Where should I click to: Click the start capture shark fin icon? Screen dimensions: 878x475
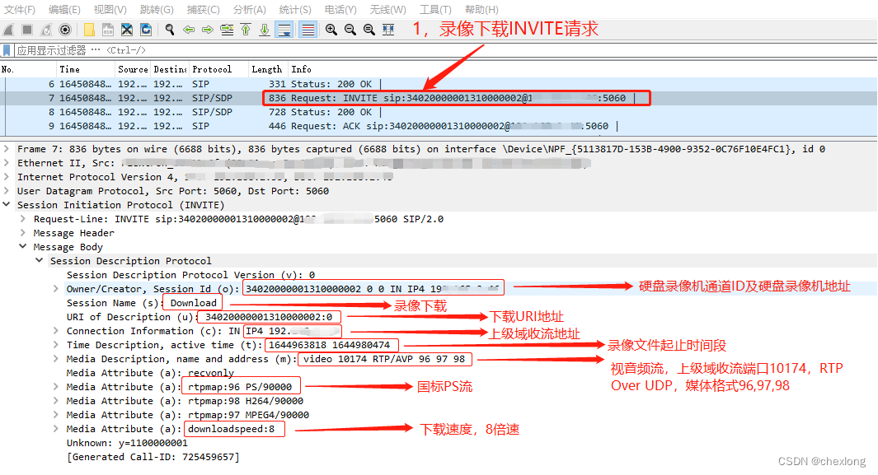pyautogui.click(x=8, y=30)
